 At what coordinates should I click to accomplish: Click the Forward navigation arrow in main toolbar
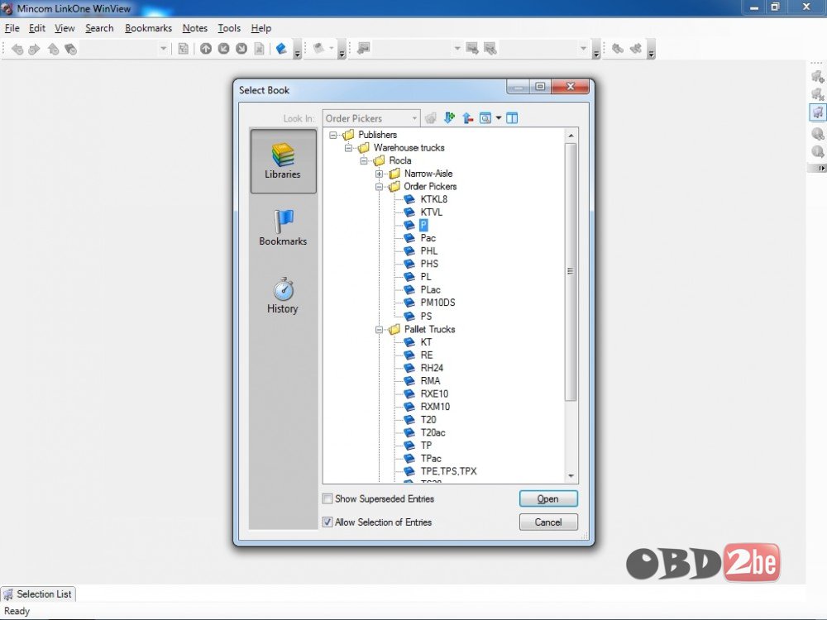(x=34, y=49)
